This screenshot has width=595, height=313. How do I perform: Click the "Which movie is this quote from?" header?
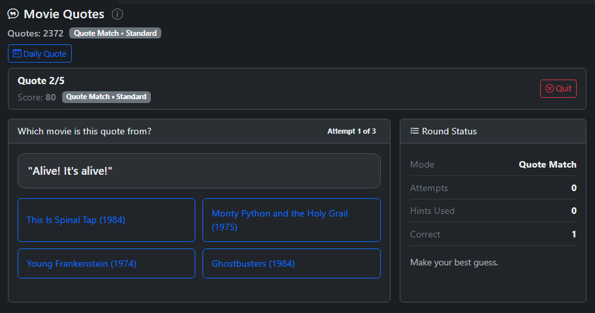(84, 131)
